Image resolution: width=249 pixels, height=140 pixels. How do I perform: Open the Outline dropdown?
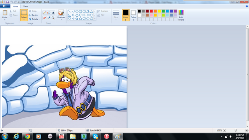click(103, 11)
